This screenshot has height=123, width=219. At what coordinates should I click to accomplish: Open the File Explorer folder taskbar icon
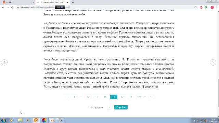pos(20,120)
